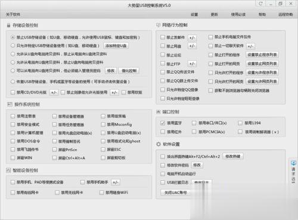Enable the 禁用任务管理器 checkbox

[x=54, y=125]
